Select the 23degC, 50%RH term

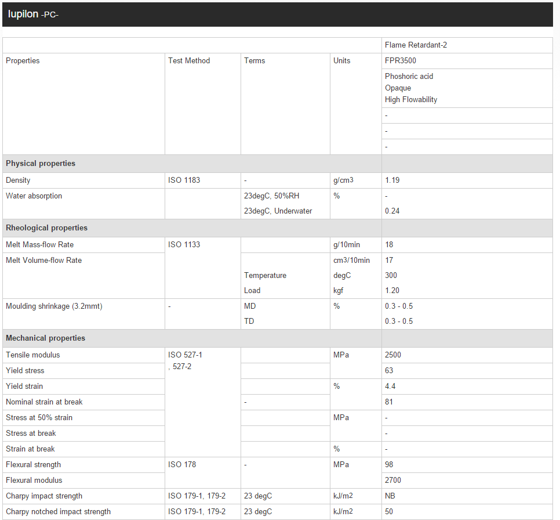point(272,196)
